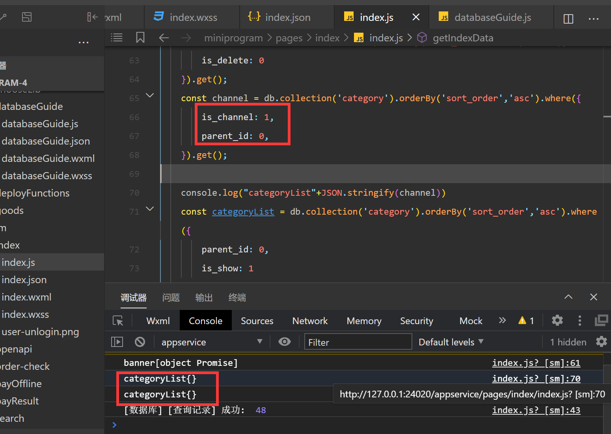Toggle the live expression eye icon
Image resolution: width=611 pixels, height=434 pixels.
284,342
